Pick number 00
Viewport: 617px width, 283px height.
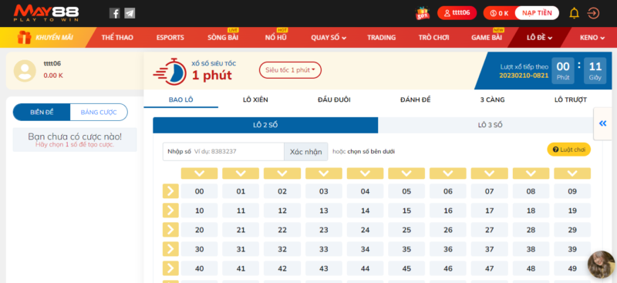tap(199, 191)
